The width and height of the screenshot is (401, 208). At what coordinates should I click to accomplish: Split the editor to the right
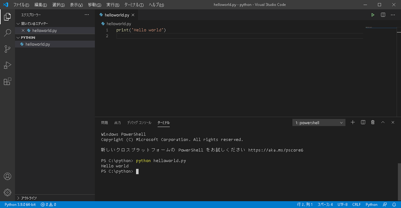point(382,15)
